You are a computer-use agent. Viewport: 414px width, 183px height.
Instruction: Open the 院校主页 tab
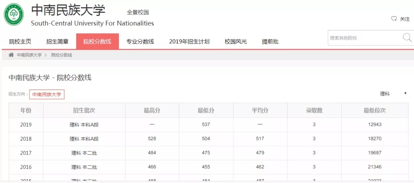click(20, 42)
